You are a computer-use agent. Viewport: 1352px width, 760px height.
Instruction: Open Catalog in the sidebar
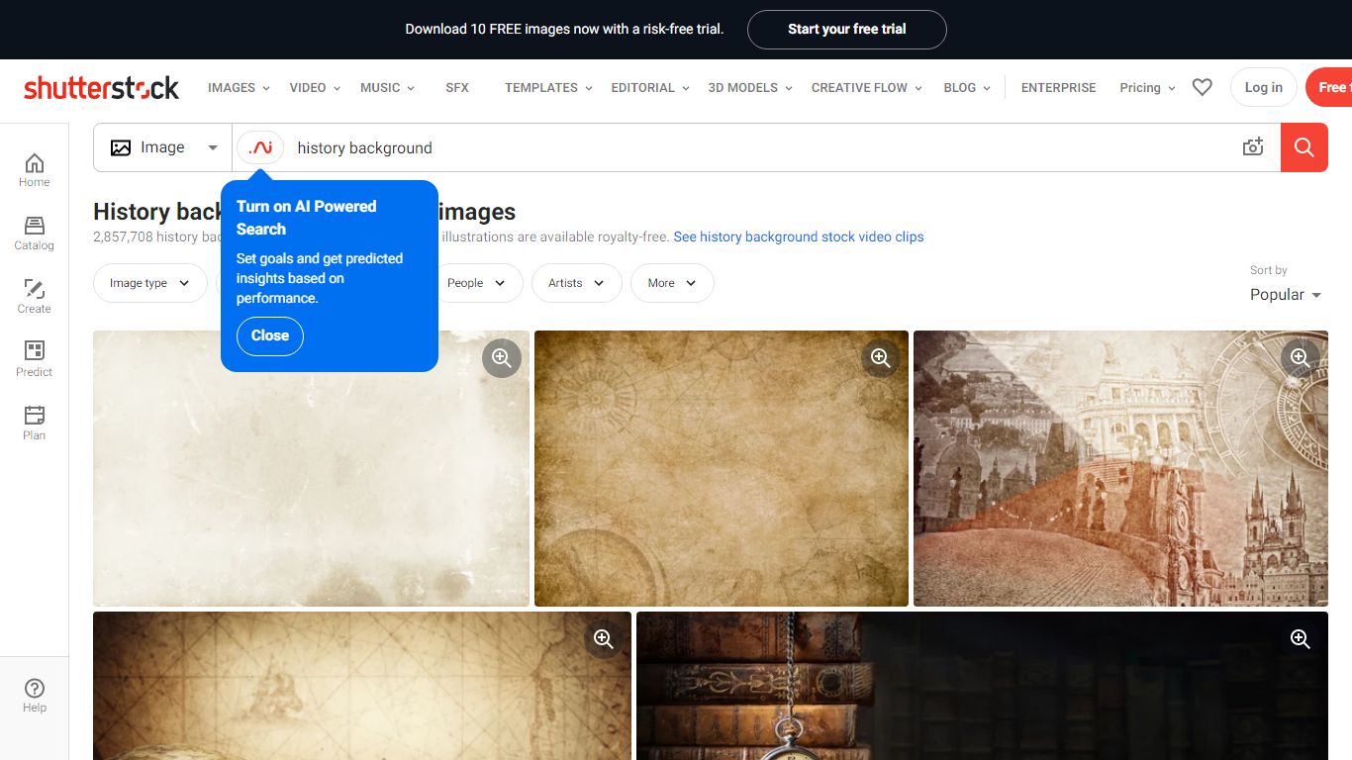(x=35, y=234)
